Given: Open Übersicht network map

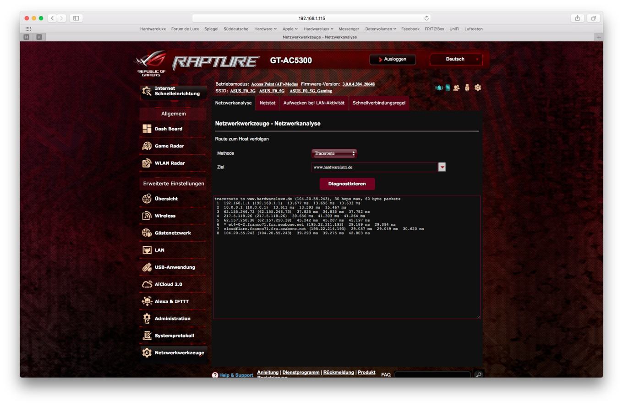Looking at the screenshot, I should pyautogui.click(x=173, y=199).
